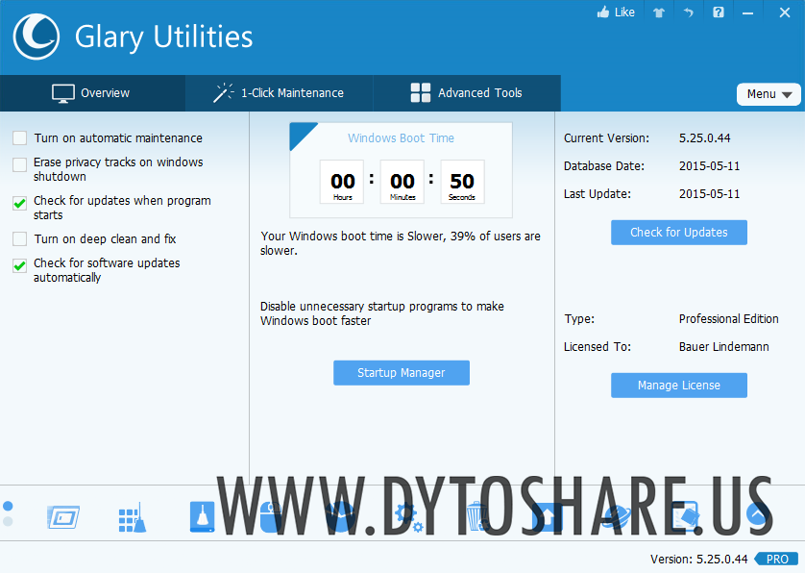805x573 pixels.
Task: Open Registry Cleaner grid-and-broom icon
Action: point(133,517)
